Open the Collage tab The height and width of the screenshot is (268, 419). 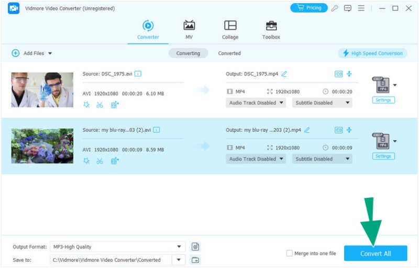pos(230,30)
